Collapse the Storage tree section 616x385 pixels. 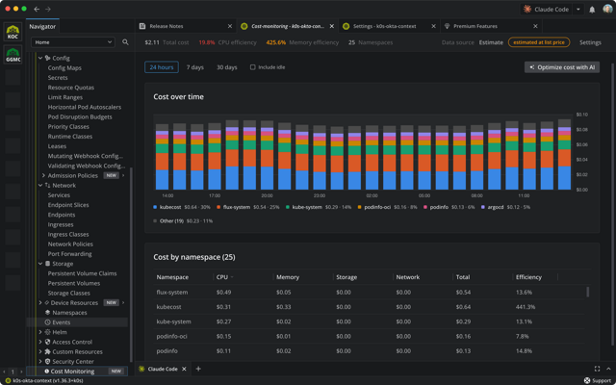click(40, 264)
